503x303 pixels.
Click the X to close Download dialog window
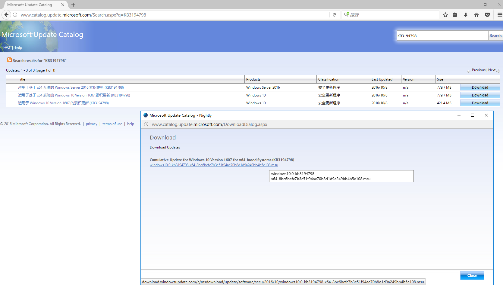(x=486, y=115)
